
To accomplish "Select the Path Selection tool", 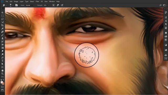I will tap(2, 64).
